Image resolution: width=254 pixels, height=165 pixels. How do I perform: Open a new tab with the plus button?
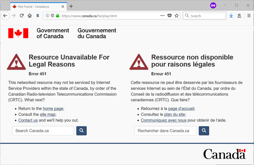(71, 6)
